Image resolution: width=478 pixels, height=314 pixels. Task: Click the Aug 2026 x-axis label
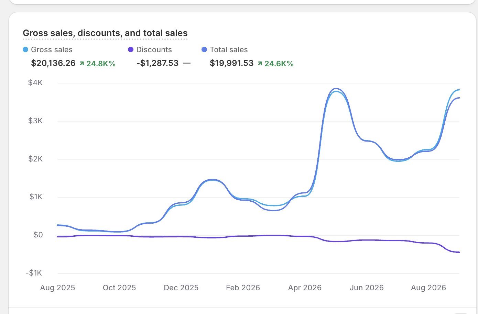pos(428,288)
